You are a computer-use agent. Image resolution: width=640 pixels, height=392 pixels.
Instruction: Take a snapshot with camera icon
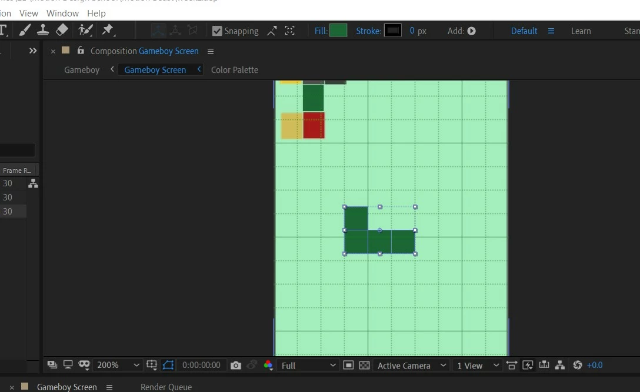235,366
